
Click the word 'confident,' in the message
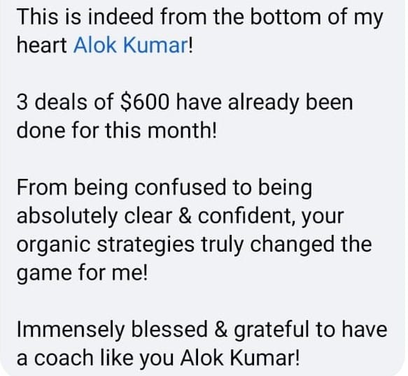(246, 216)
